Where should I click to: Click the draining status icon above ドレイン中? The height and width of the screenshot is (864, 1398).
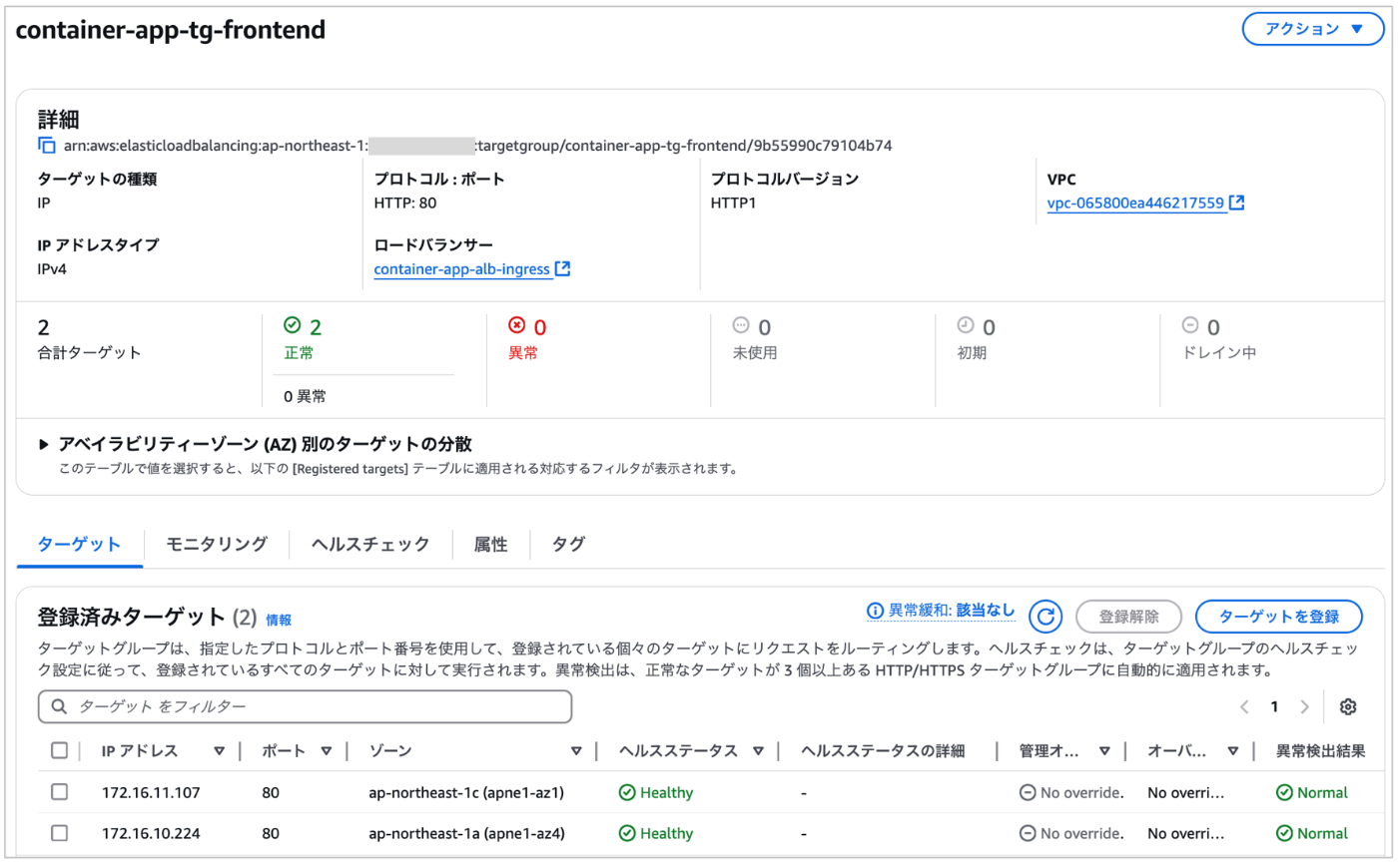pyautogui.click(x=1190, y=325)
